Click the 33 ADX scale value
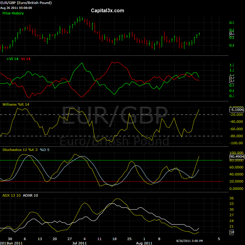Image resolution: width=245 pixels, height=245 pixels. (232, 204)
